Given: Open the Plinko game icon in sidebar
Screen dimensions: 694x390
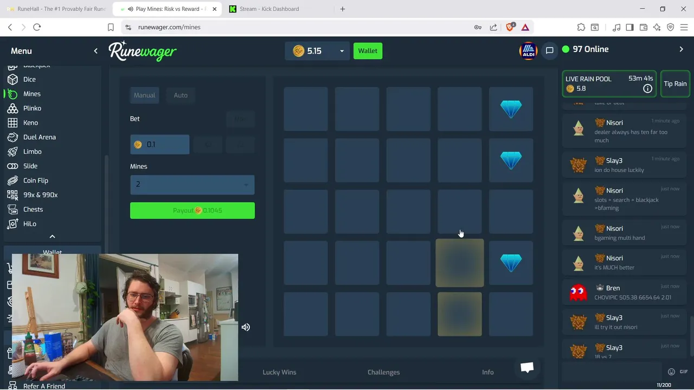Looking at the screenshot, I should [12, 108].
